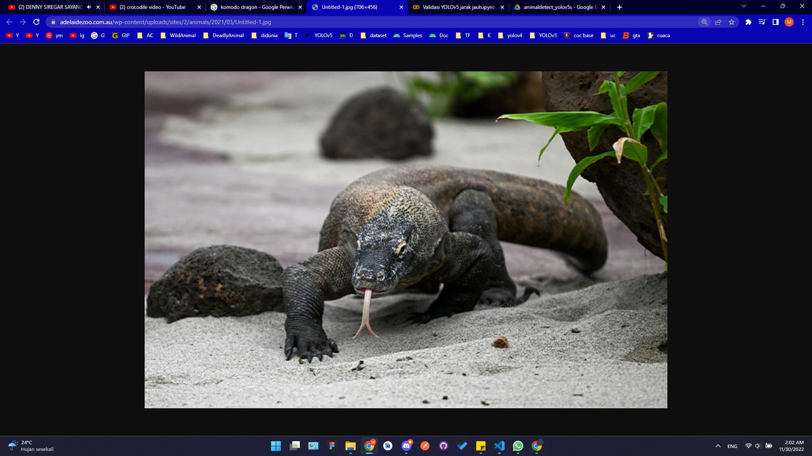Screen dimensions: 812x456
Task: Switch to crocodile video YouTube tab
Action: (152, 7)
